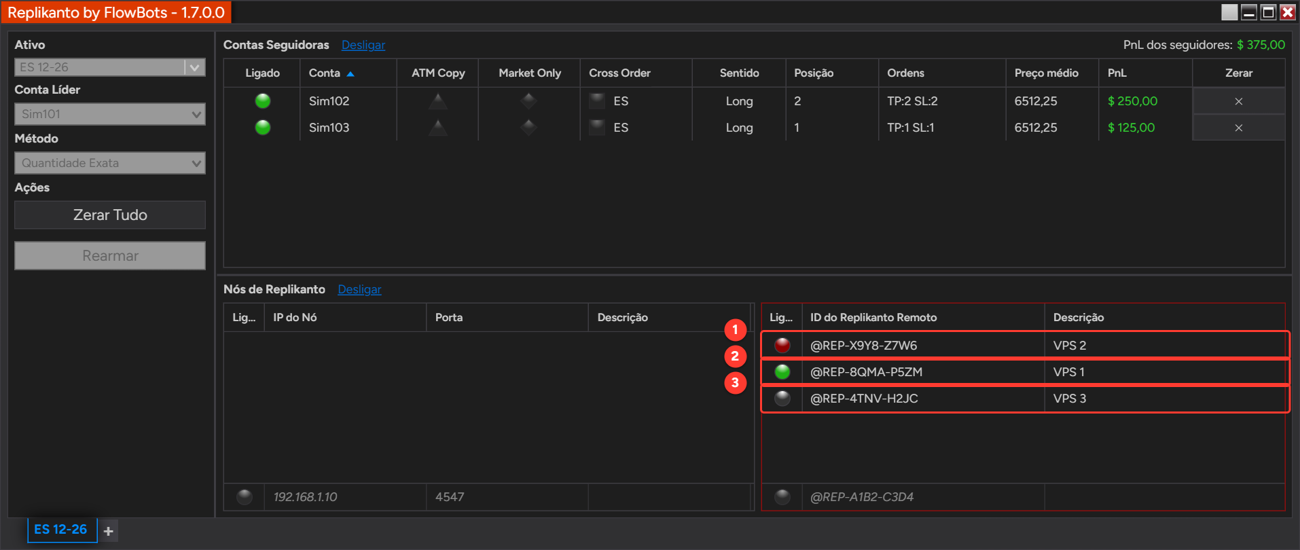Click the $ 125,00 PnL value
Image resolution: width=1300 pixels, height=550 pixels.
point(1132,128)
